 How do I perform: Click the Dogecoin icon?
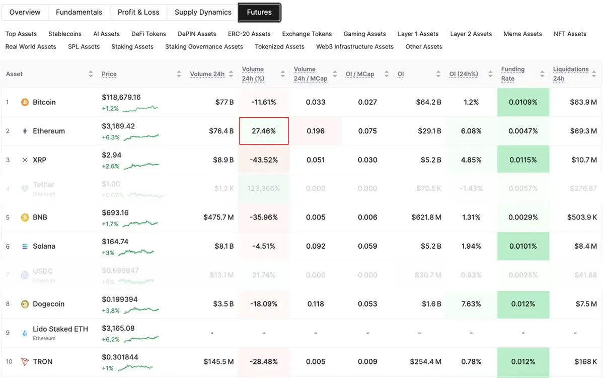pos(25,304)
